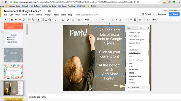Click the 'Click to add notes' field

(37, 97)
